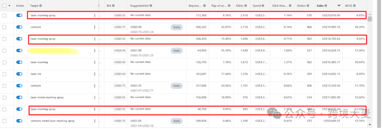The image size is (383, 129).
Task: Click the scrollbar down arrow at bottom right
Action: pos(370,124)
